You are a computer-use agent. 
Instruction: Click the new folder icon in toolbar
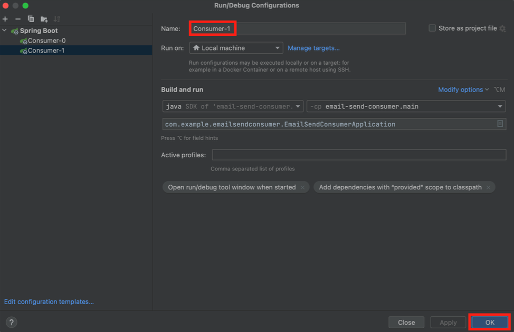[44, 19]
